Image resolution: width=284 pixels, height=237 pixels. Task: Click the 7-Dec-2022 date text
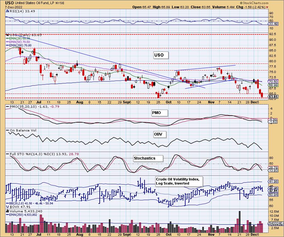14,7
